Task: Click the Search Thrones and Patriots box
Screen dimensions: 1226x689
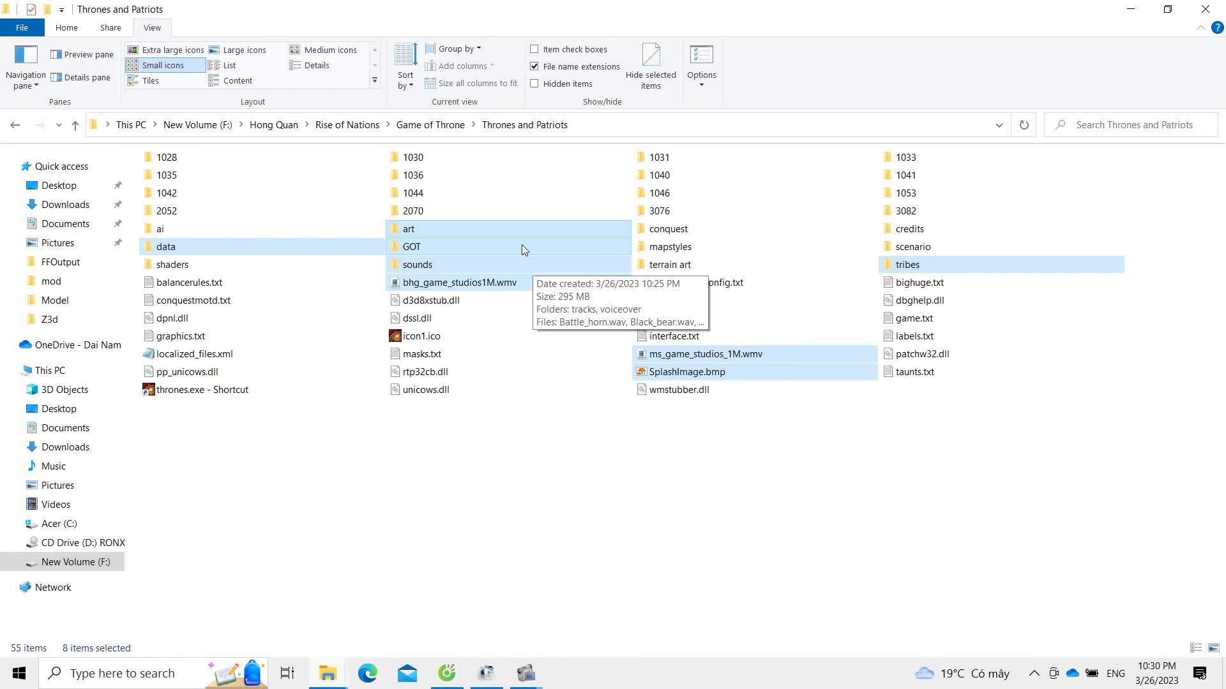Action: 1132,125
